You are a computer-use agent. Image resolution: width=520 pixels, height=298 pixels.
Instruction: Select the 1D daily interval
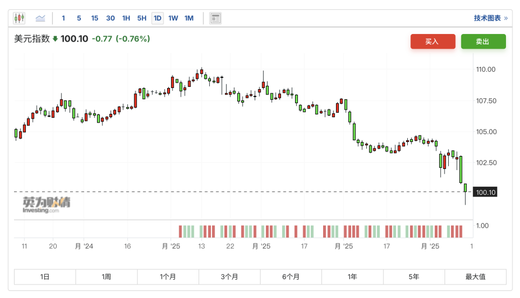pyautogui.click(x=158, y=18)
